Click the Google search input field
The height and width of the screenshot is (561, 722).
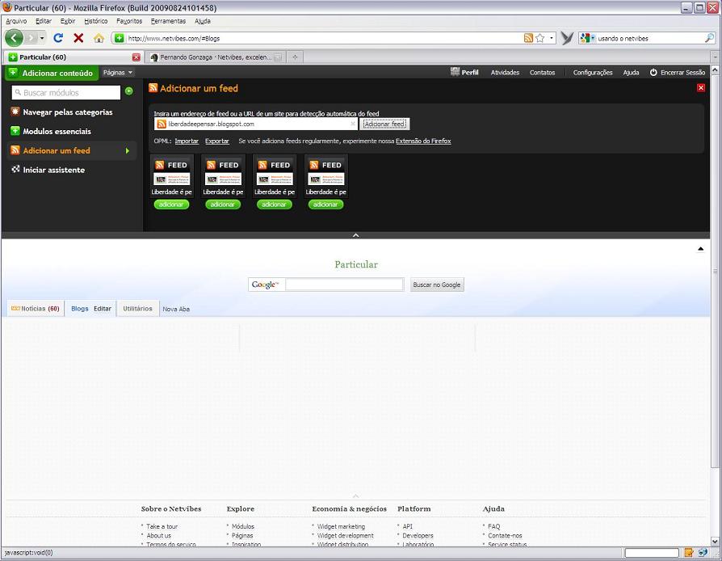(344, 285)
